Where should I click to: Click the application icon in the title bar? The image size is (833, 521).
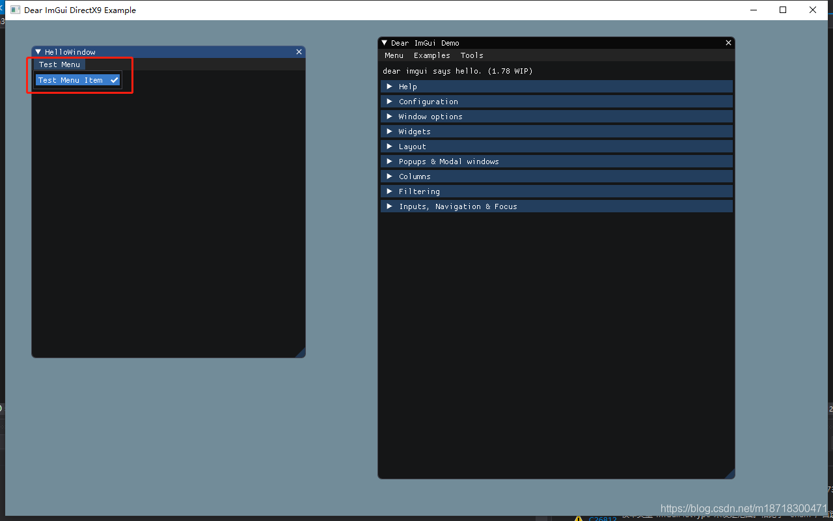pyautogui.click(x=15, y=10)
